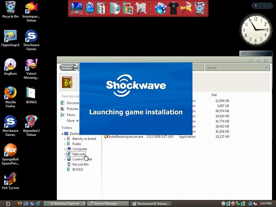This screenshot has width=276, height=207.
Task: Open the pictures folder icon in the dock
Action: [x=128, y=8]
